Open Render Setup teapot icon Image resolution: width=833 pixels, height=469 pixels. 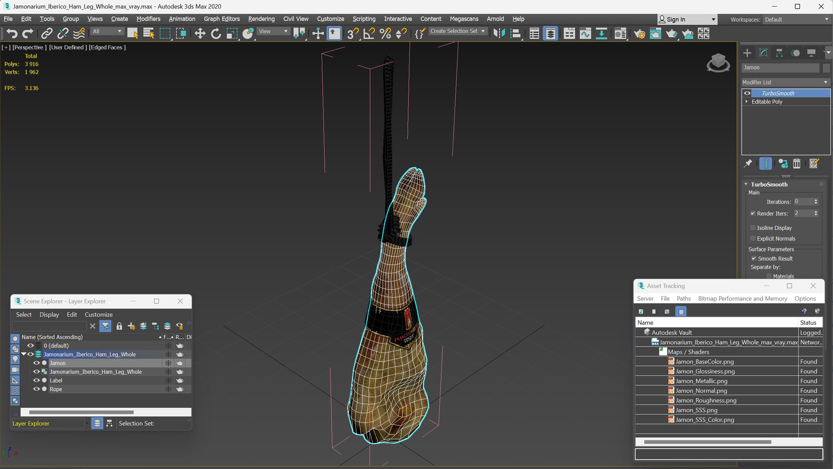(x=639, y=33)
